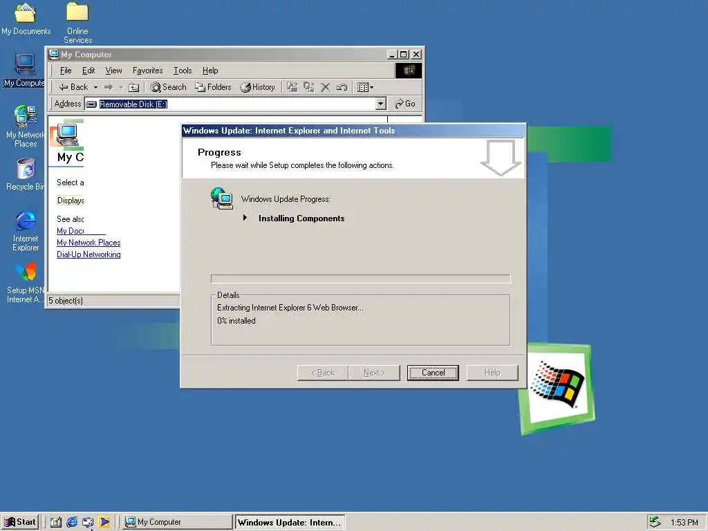Click the Move To toolbar icon
708x531 pixels.
pyautogui.click(x=292, y=87)
